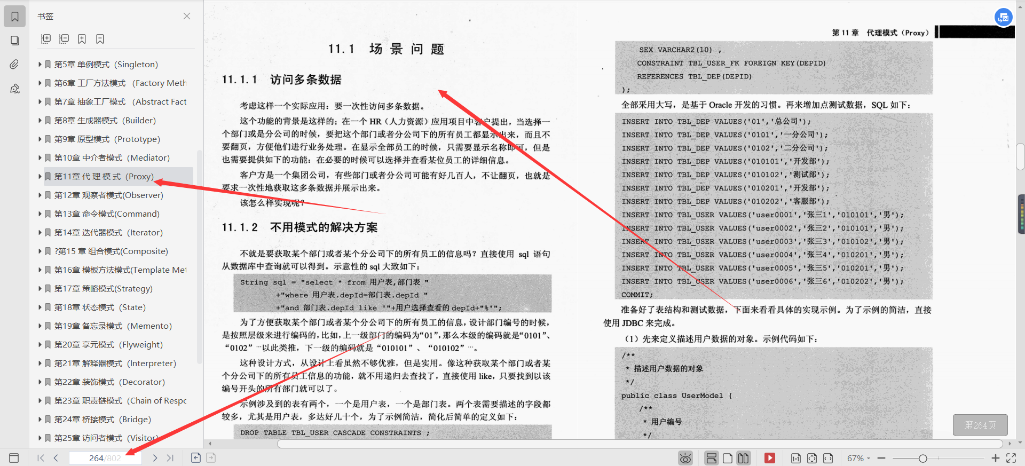Click the horizontal scrollbar of the document
This screenshot has height=466, width=1025.
pyautogui.click(x=640, y=444)
